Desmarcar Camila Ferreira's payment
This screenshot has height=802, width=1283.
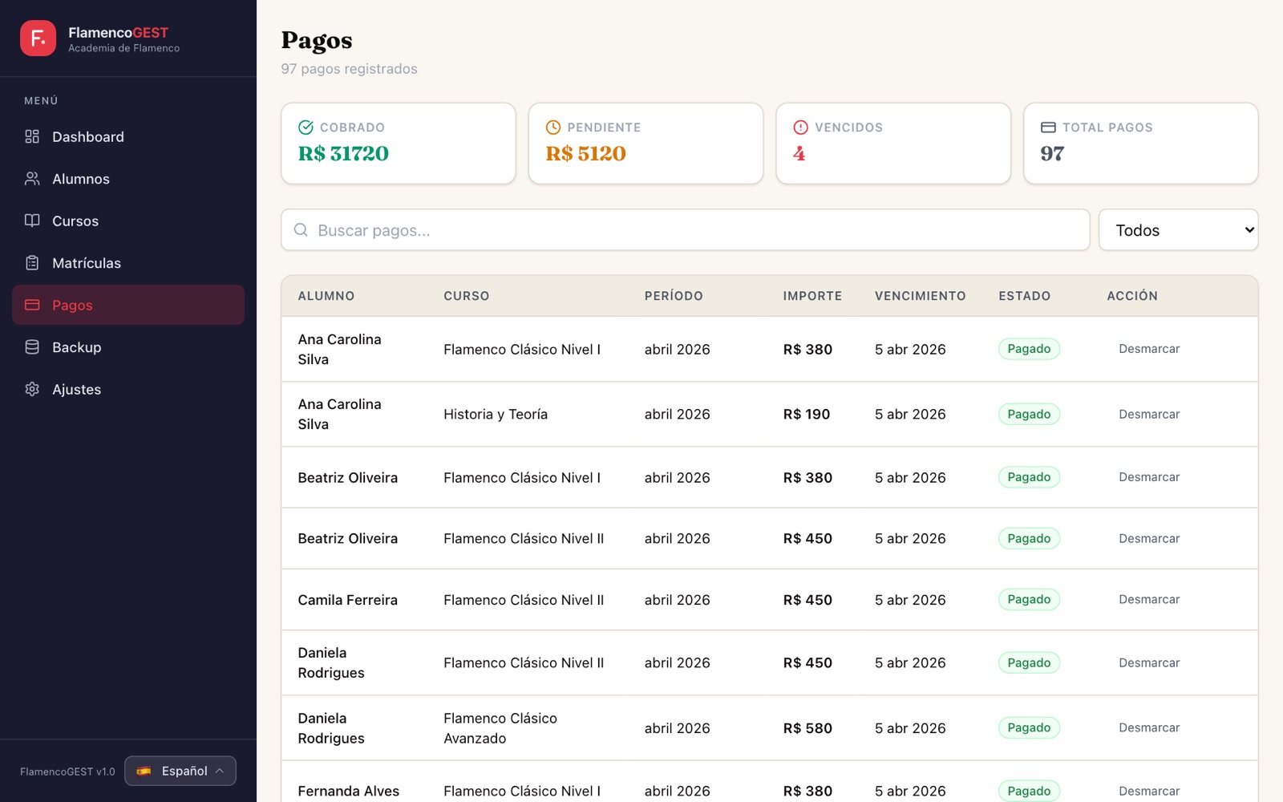(x=1149, y=599)
